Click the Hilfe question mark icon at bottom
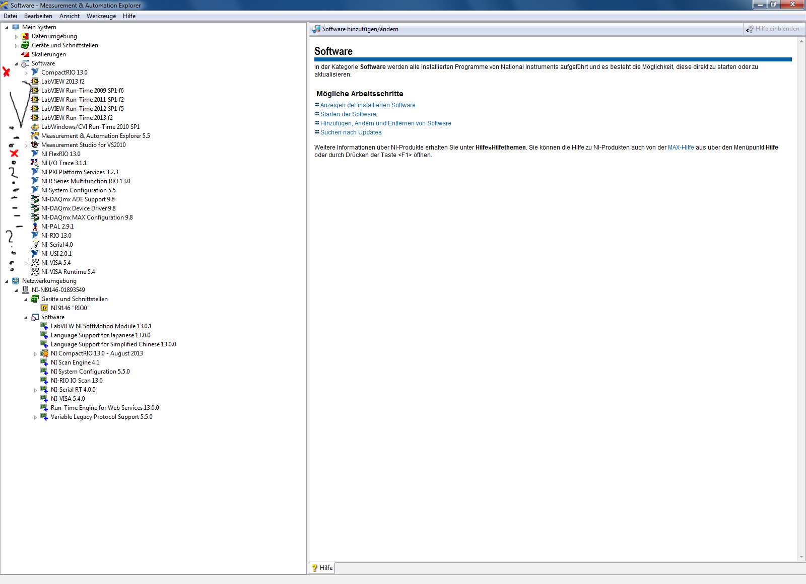 click(x=314, y=568)
